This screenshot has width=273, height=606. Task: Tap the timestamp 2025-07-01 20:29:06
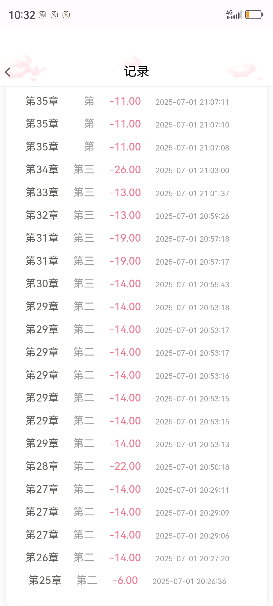click(192, 536)
